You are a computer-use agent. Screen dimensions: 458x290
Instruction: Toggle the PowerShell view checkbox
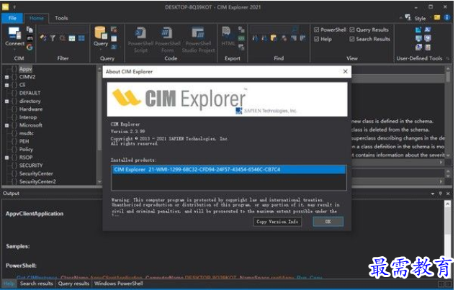point(317,30)
